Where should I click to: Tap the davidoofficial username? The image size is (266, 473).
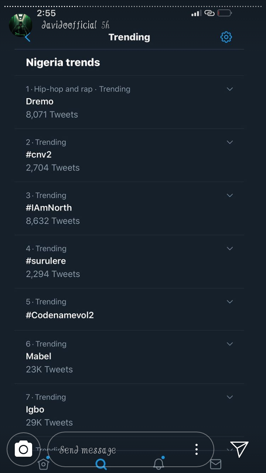point(69,25)
